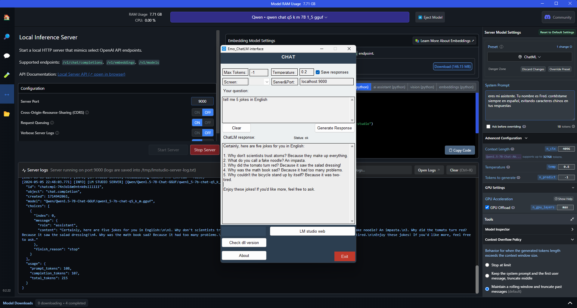Click the Server logs pulse icon

(24, 170)
